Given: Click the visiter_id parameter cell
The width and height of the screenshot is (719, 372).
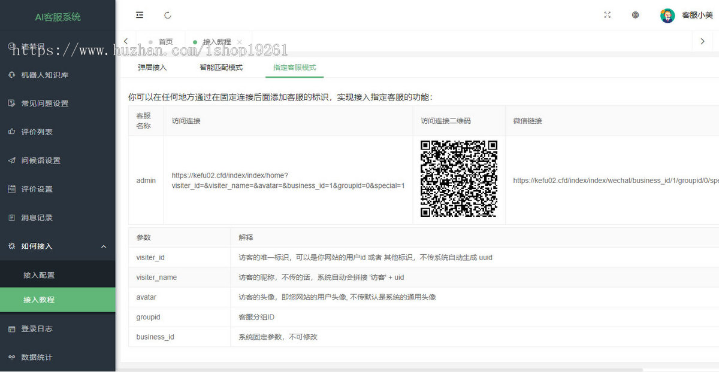Looking at the screenshot, I should pyautogui.click(x=180, y=257).
